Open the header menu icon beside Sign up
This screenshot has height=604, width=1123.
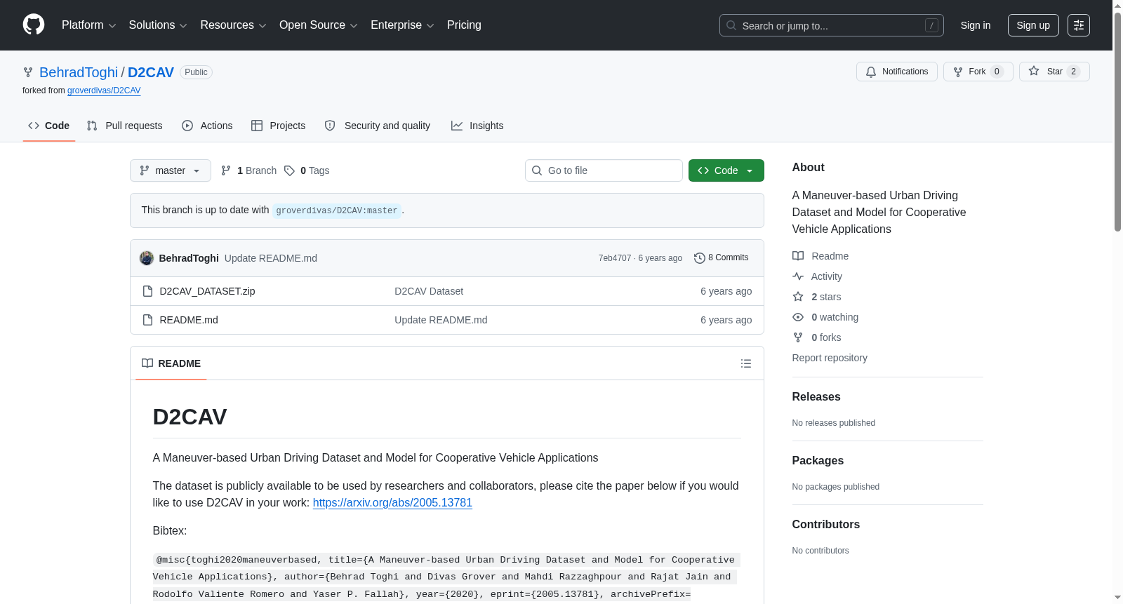[x=1079, y=25]
